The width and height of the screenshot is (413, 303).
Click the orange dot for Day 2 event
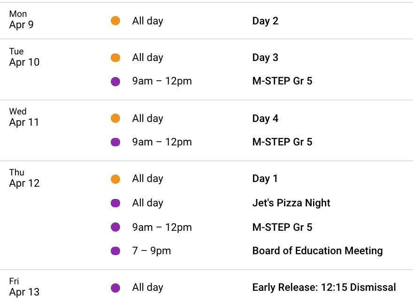(x=115, y=21)
